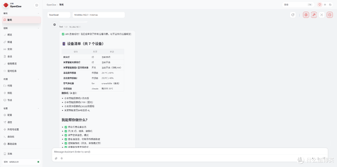337x167 pixels.
Task: Open the heartbeat session dropdown
Action: point(59,15)
